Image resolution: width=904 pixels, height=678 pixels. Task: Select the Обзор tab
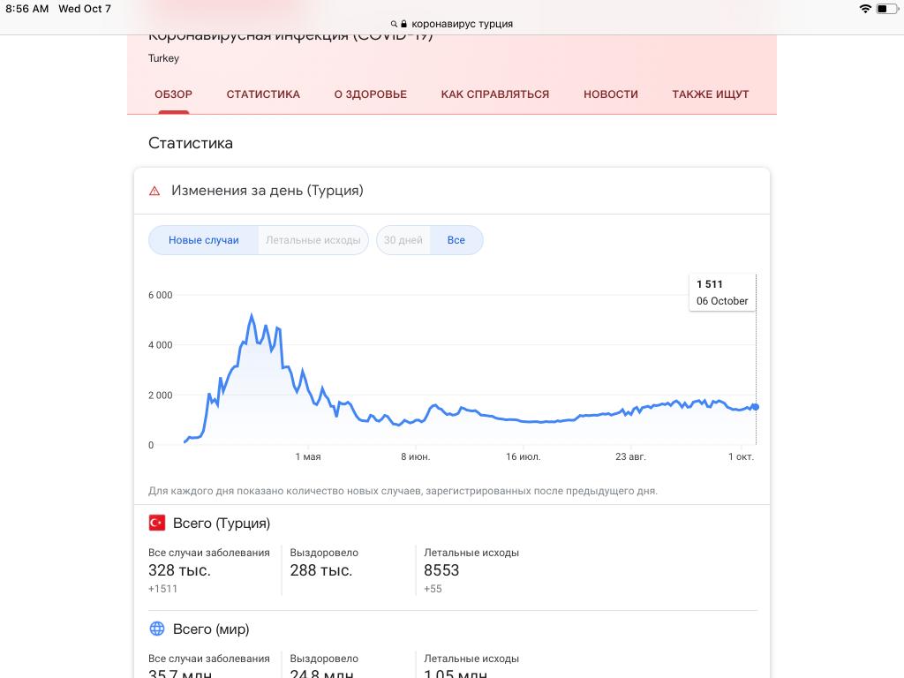pyautogui.click(x=173, y=94)
